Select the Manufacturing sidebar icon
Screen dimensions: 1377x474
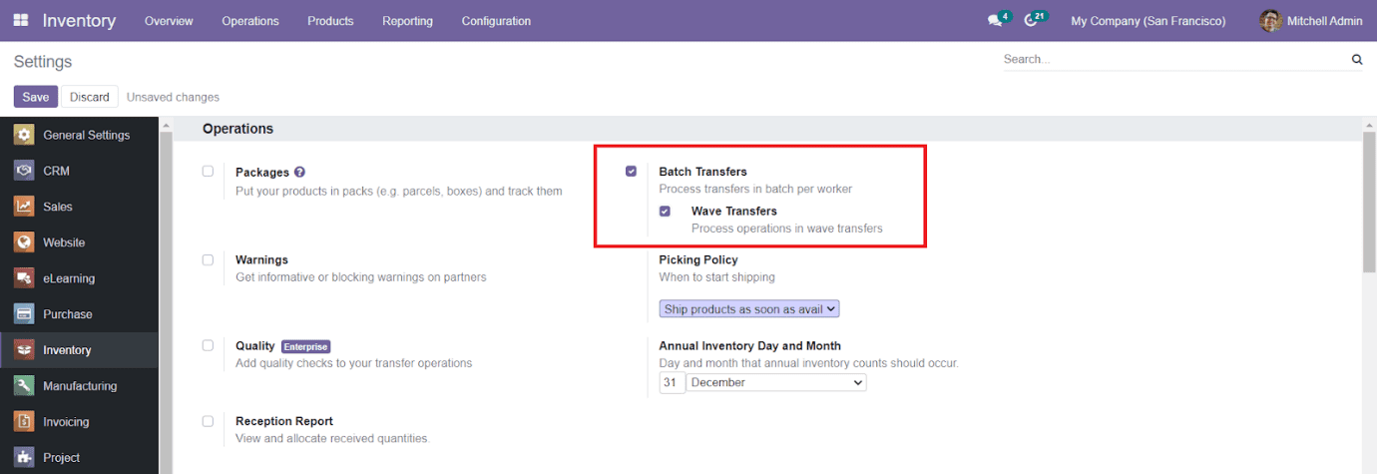click(24, 386)
